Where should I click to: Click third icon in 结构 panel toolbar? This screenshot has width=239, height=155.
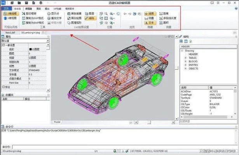[x=190, y=41]
